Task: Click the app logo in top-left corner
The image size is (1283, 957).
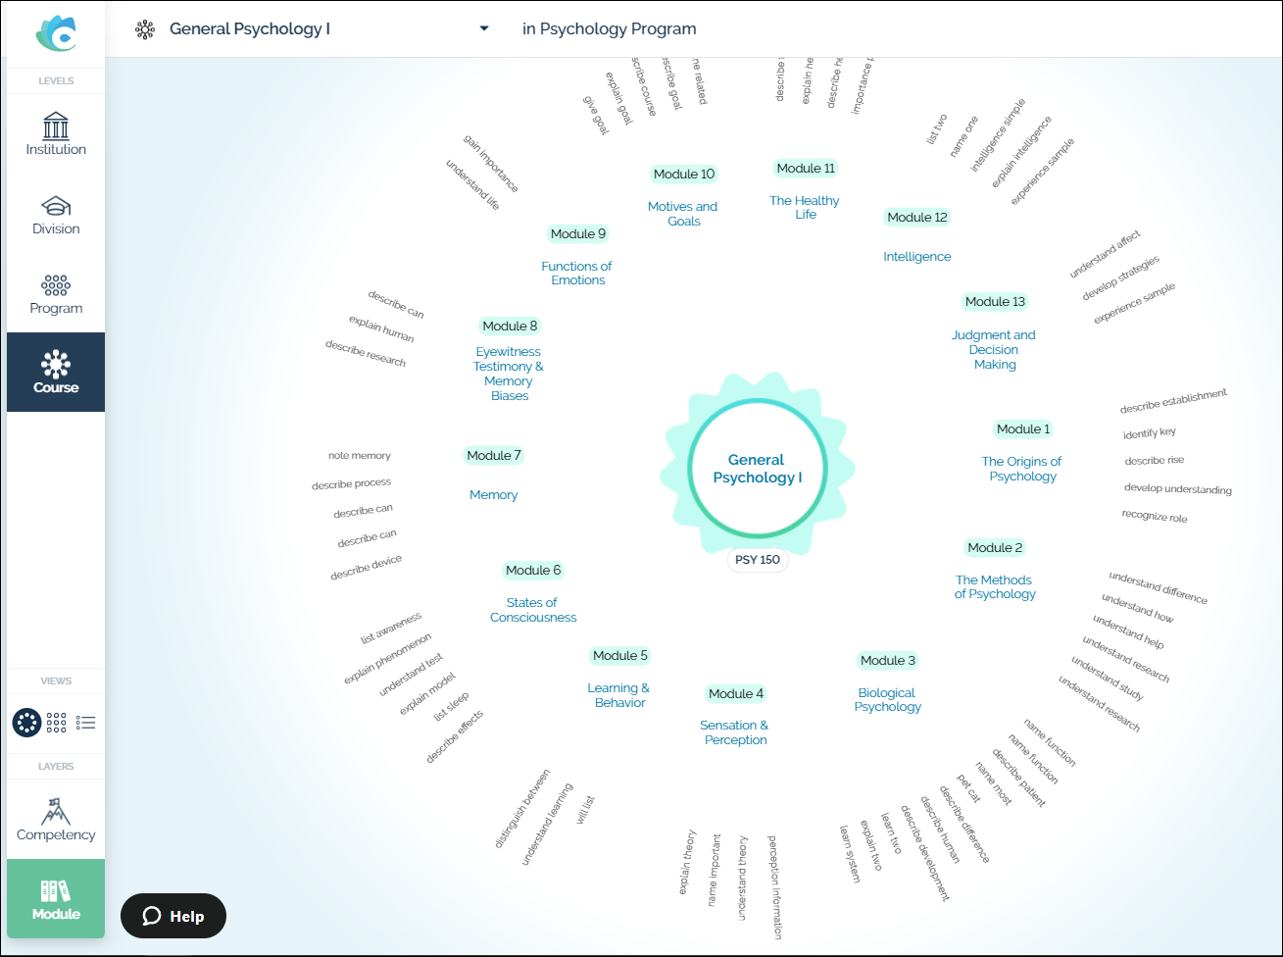Action: tap(56, 33)
